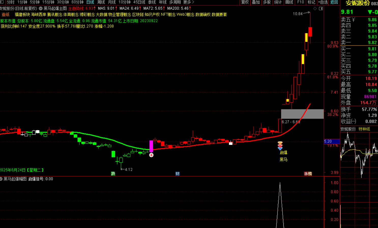Click the blue 财 event marker
Screen dimensions: 378x228
pyautogui.click(x=178, y=174)
